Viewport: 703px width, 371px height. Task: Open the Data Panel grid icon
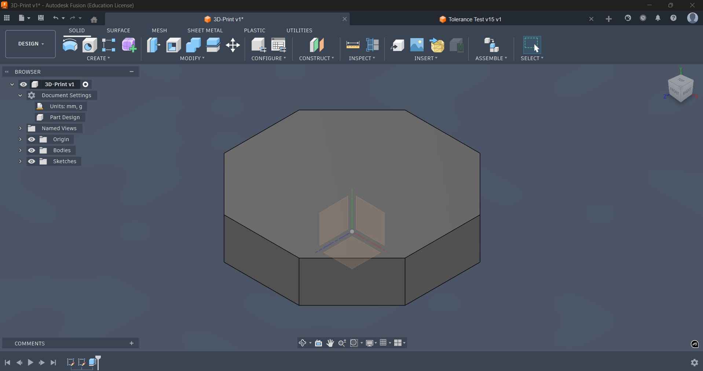click(x=7, y=18)
